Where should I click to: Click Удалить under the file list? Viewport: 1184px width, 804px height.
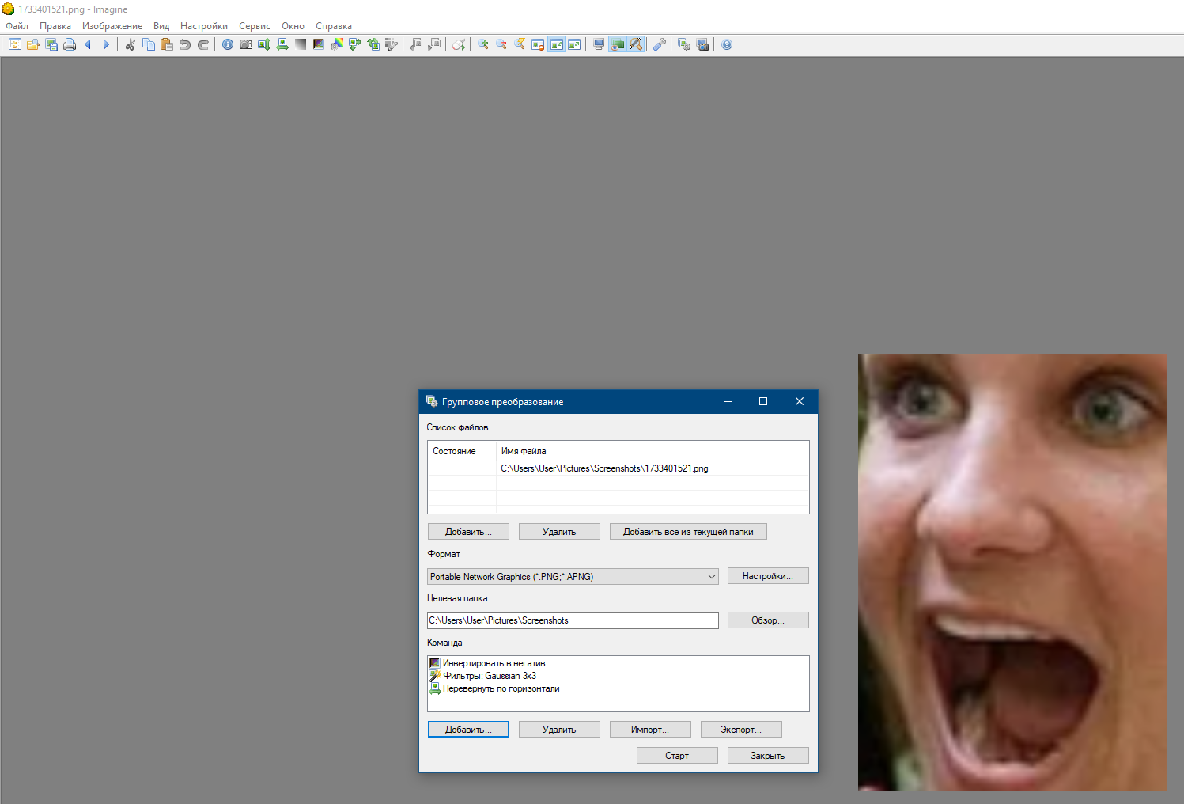[559, 532]
